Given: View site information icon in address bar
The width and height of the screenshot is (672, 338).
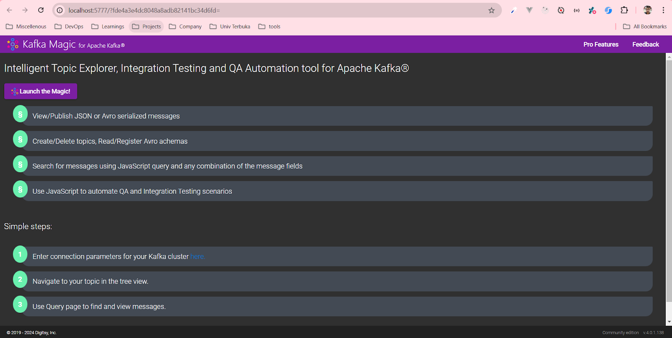Looking at the screenshot, I should coord(60,10).
